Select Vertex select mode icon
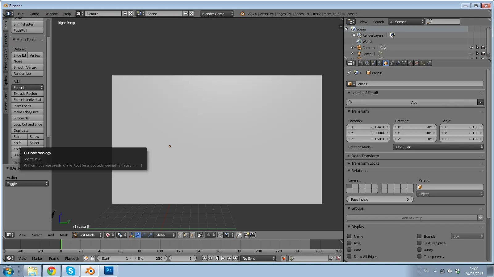494x277 pixels. (x=180, y=235)
